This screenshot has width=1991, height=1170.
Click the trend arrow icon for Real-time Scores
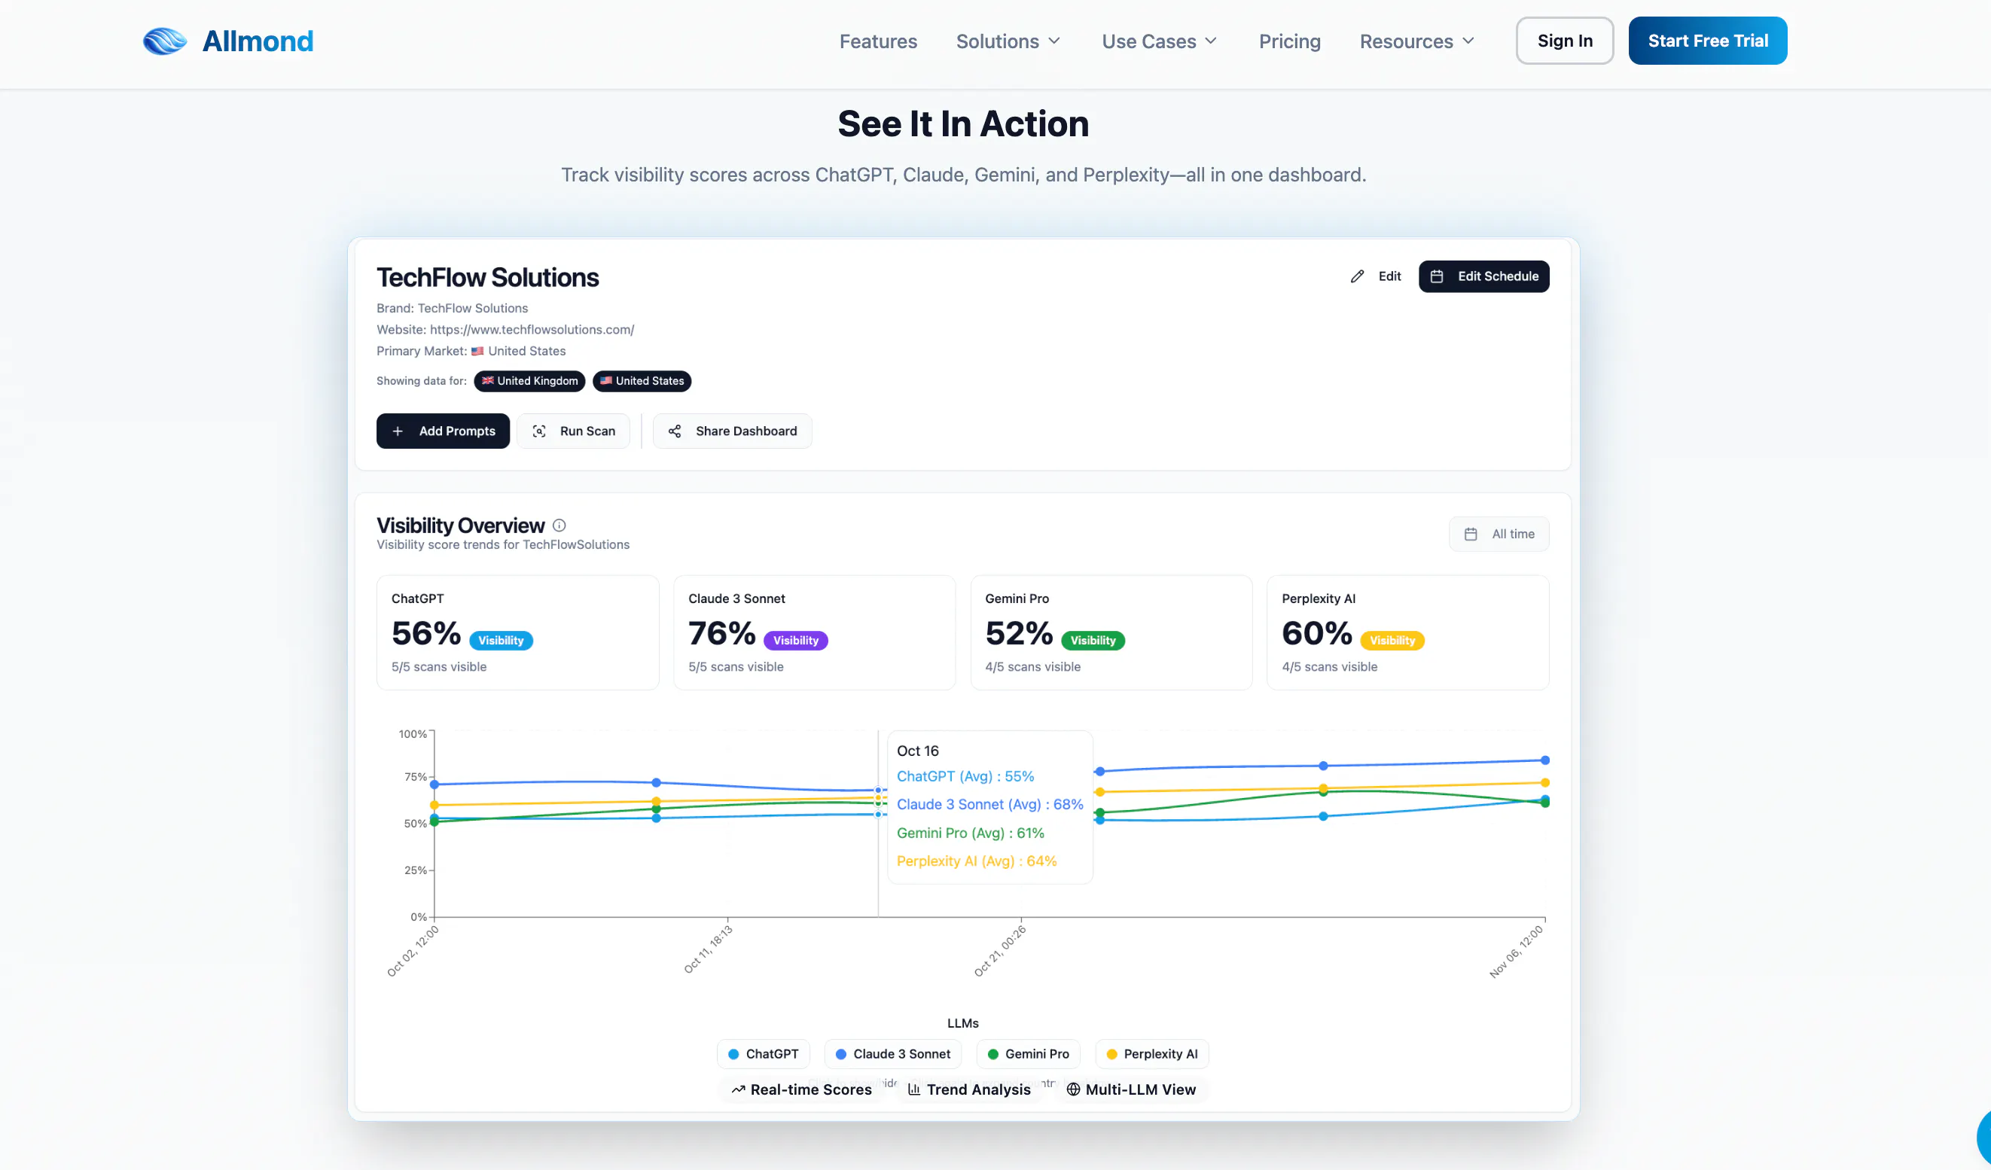738,1089
